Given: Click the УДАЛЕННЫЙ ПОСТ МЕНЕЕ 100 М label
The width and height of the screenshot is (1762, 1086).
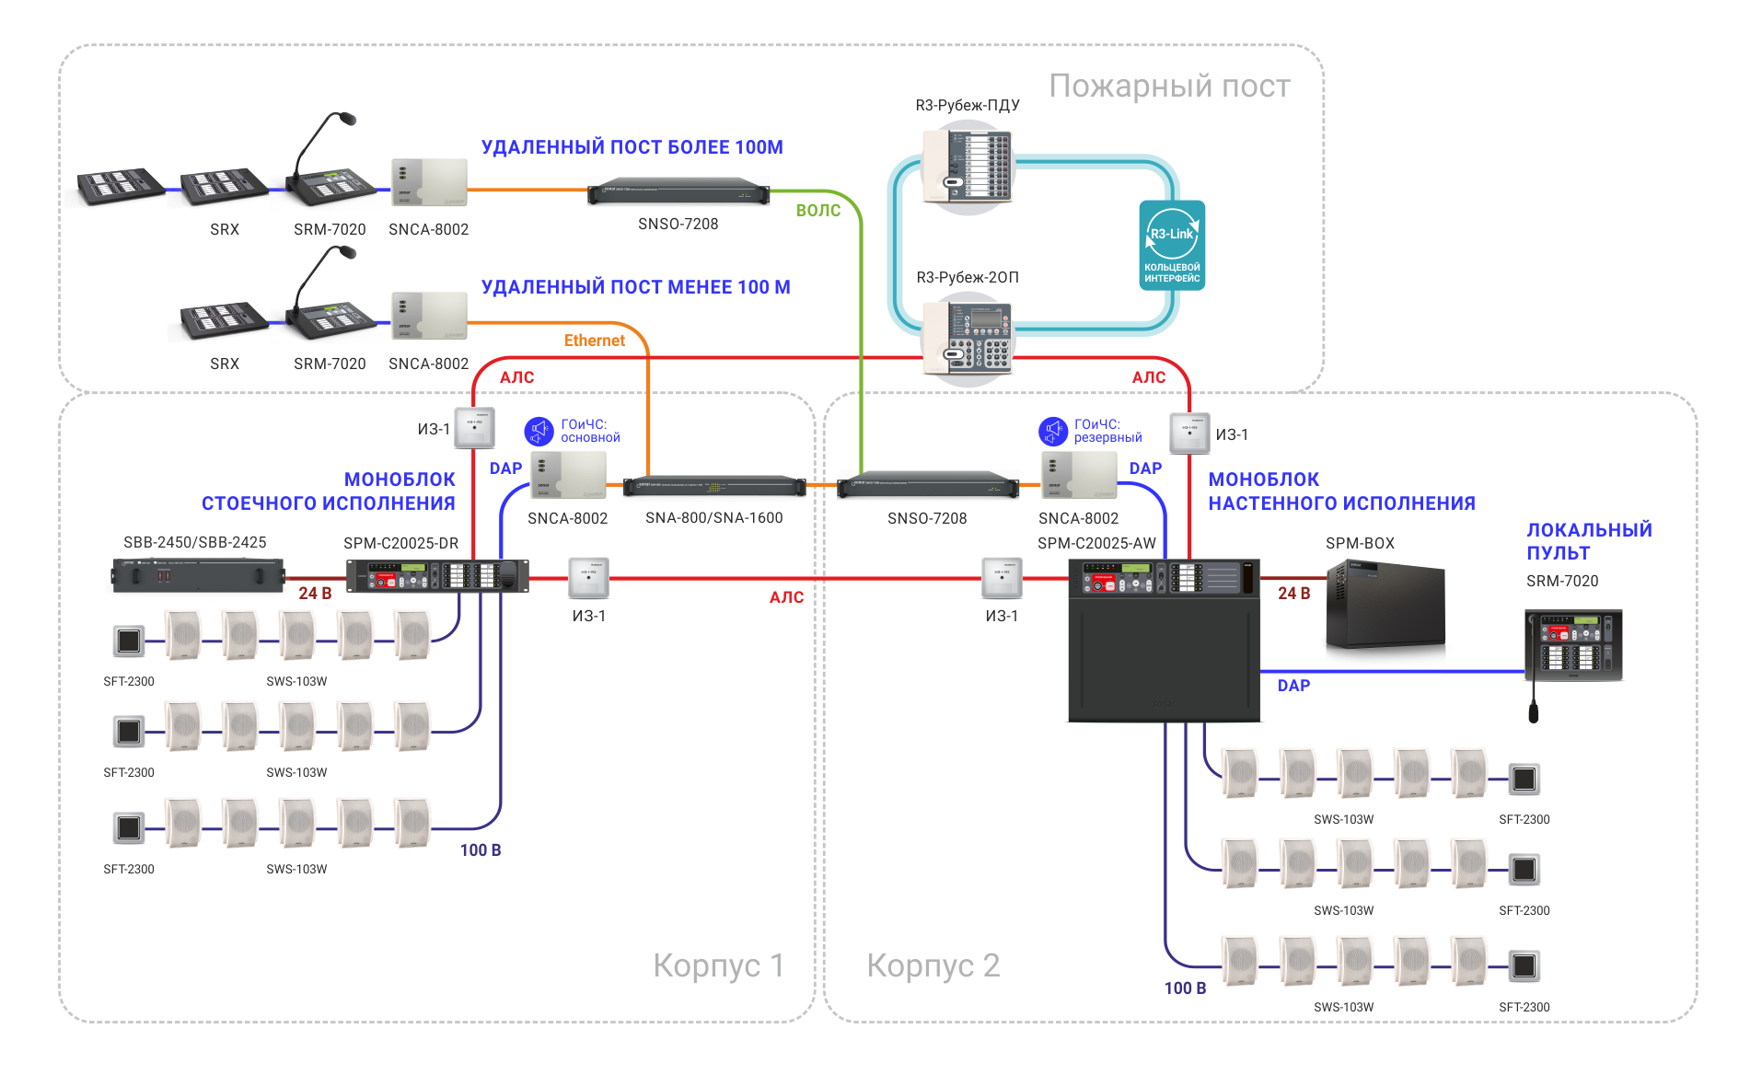Looking at the screenshot, I should 636,287.
